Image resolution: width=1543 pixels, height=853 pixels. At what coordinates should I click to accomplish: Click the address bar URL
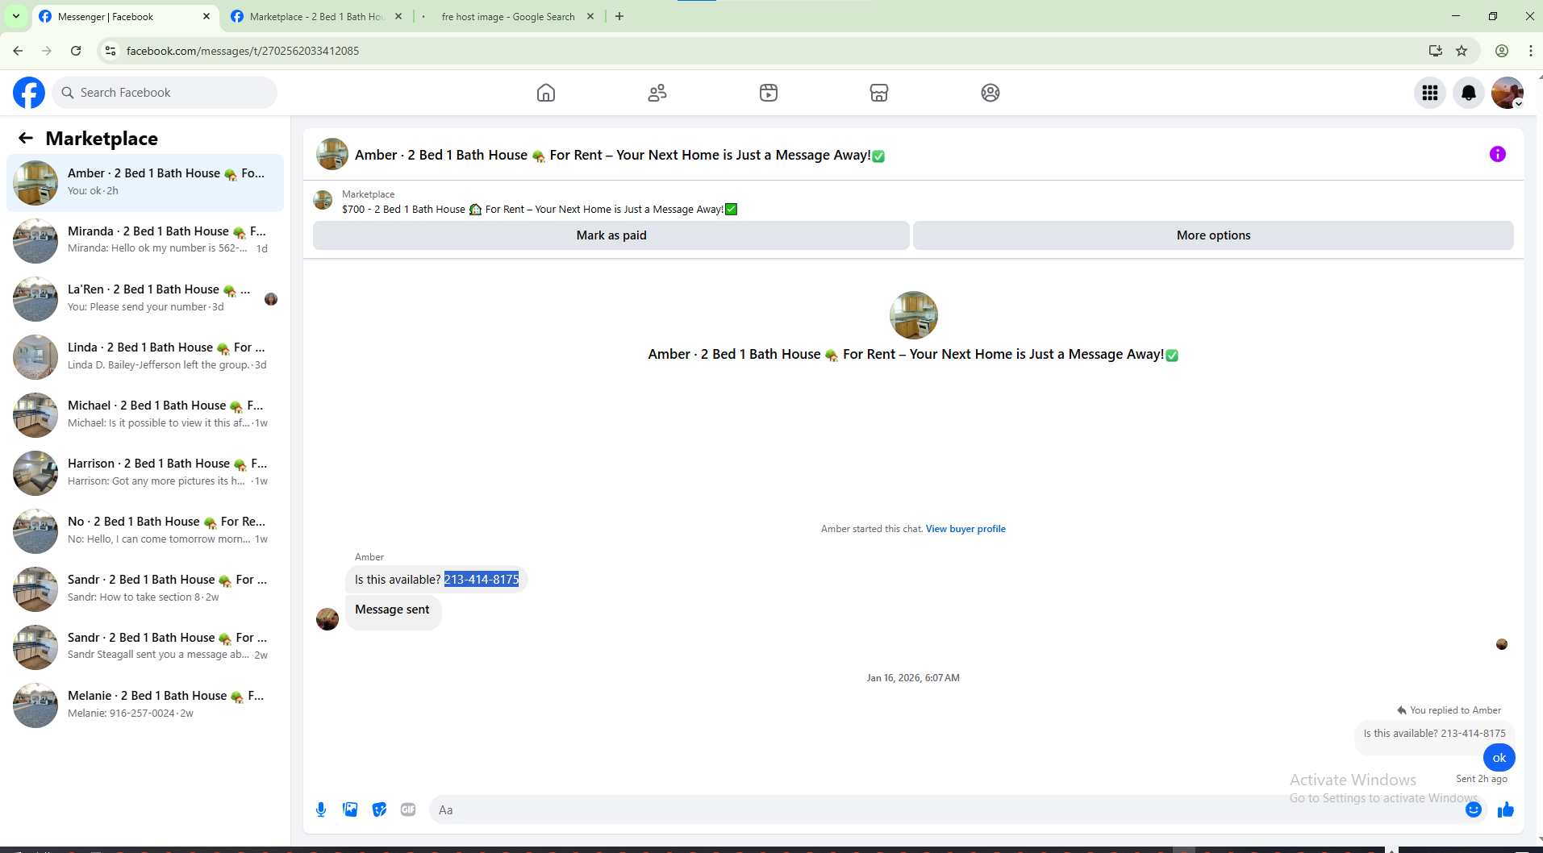[x=243, y=51]
